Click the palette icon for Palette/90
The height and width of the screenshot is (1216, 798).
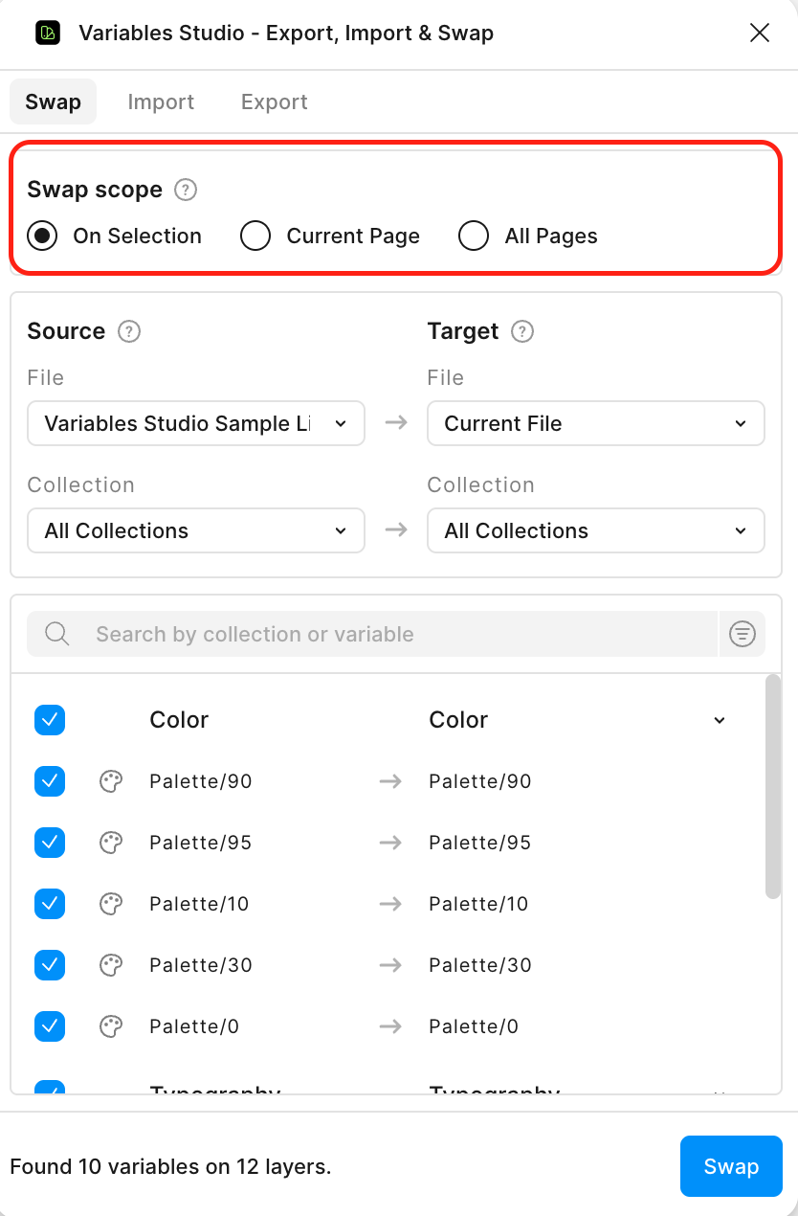(111, 781)
